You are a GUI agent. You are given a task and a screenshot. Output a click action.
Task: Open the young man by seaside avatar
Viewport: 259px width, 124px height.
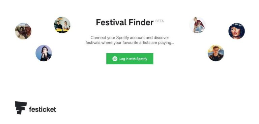[x=216, y=53]
